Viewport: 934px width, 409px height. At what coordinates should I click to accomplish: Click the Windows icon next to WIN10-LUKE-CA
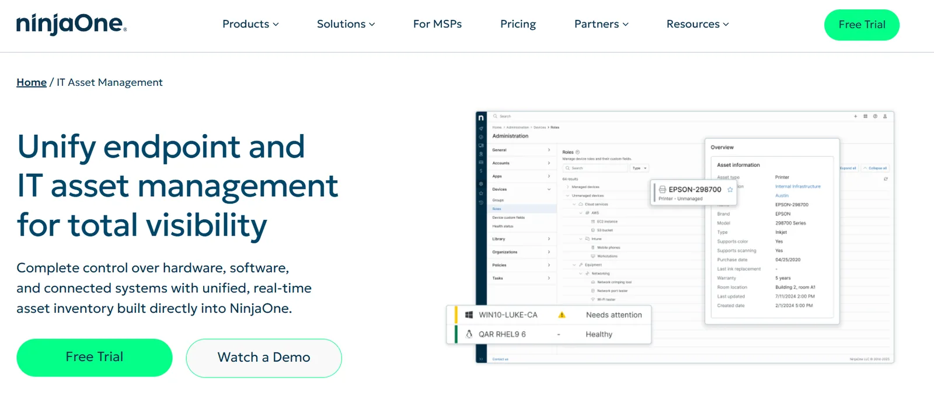(469, 314)
